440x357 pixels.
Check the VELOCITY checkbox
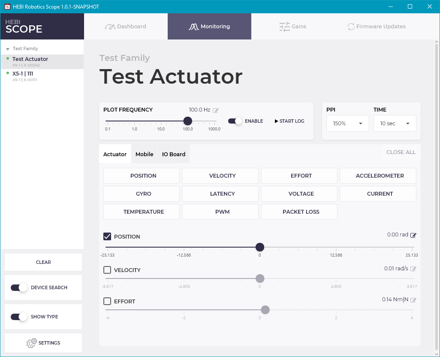107,270
